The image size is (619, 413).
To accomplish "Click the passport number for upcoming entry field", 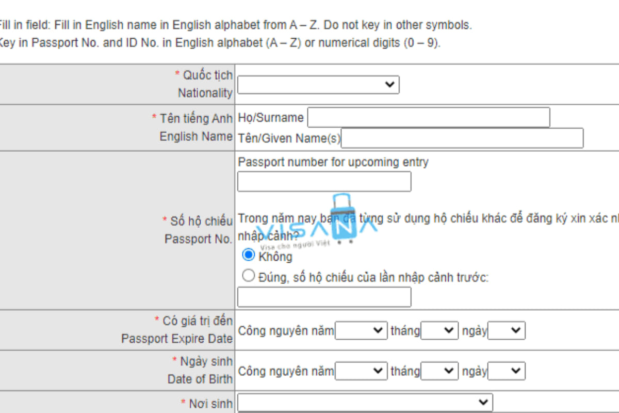I will [x=324, y=181].
